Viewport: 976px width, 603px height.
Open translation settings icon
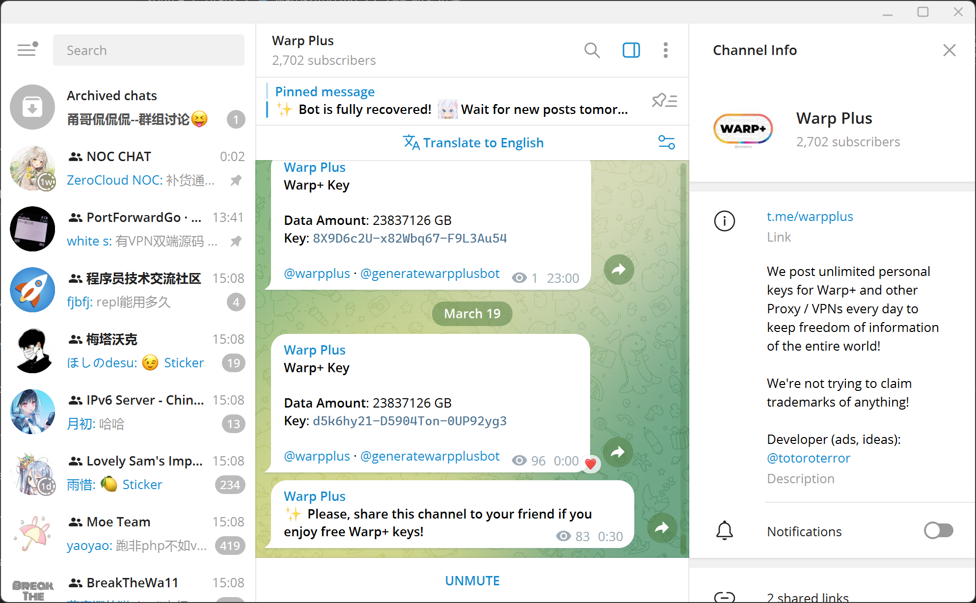click(666, 142)
